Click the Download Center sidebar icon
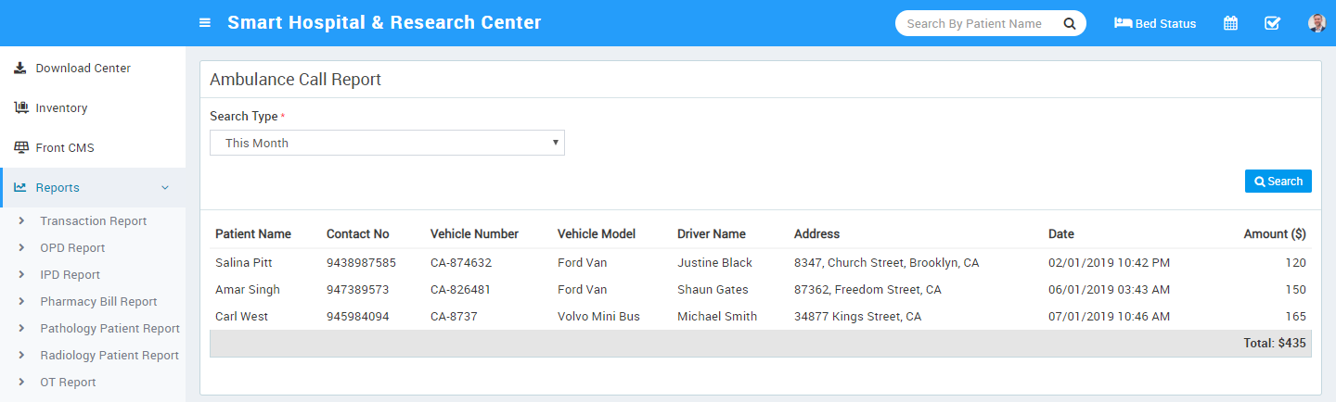This screenshot has height=402, width=1336. coord(20,68)
